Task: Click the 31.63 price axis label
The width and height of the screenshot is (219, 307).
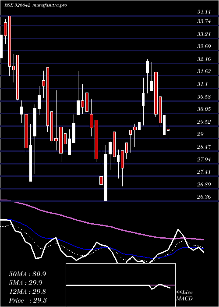Action: [204, 71]
